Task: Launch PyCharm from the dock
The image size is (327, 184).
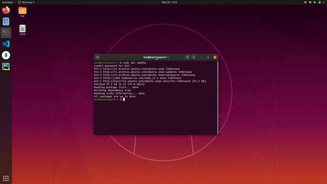Action: [x=6, y=66]
